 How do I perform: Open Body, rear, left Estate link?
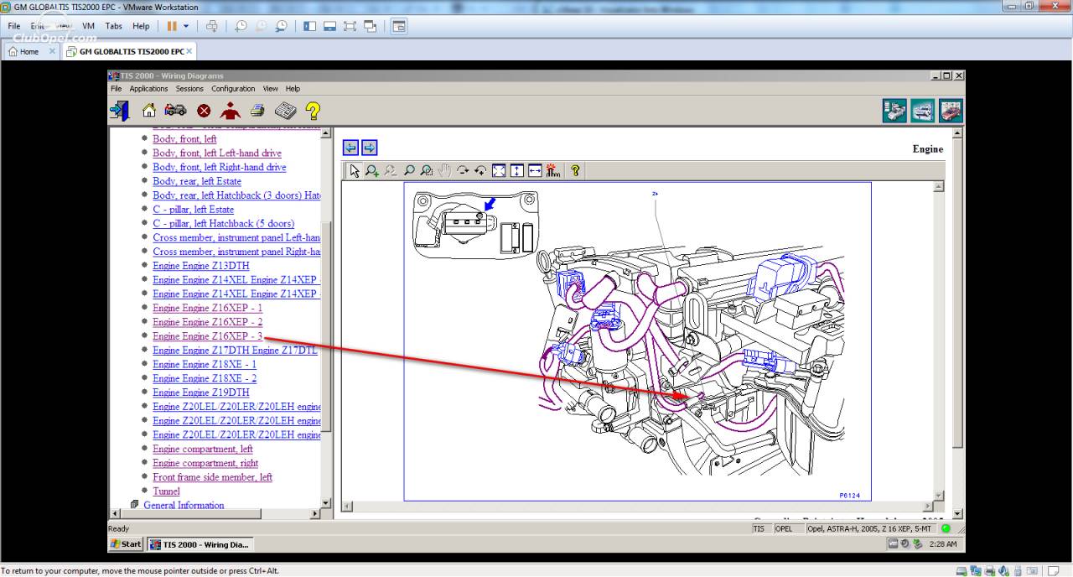[x=197, y=181]
